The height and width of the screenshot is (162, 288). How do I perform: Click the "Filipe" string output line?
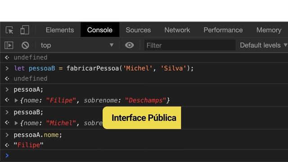28,145
